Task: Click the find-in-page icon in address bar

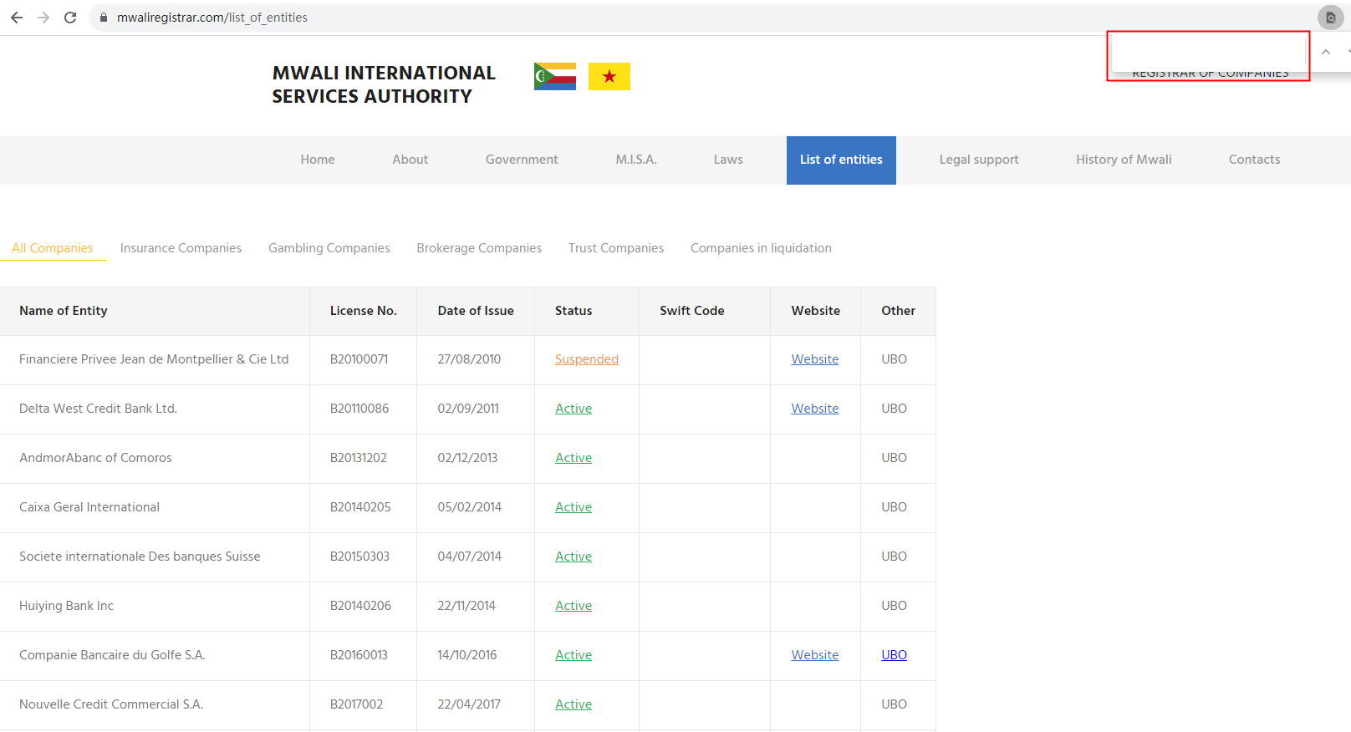Action: tap(1330, 18)
